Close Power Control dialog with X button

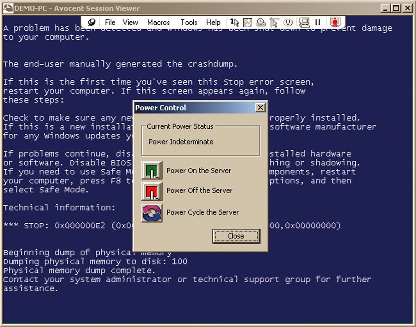coord(260,108)
